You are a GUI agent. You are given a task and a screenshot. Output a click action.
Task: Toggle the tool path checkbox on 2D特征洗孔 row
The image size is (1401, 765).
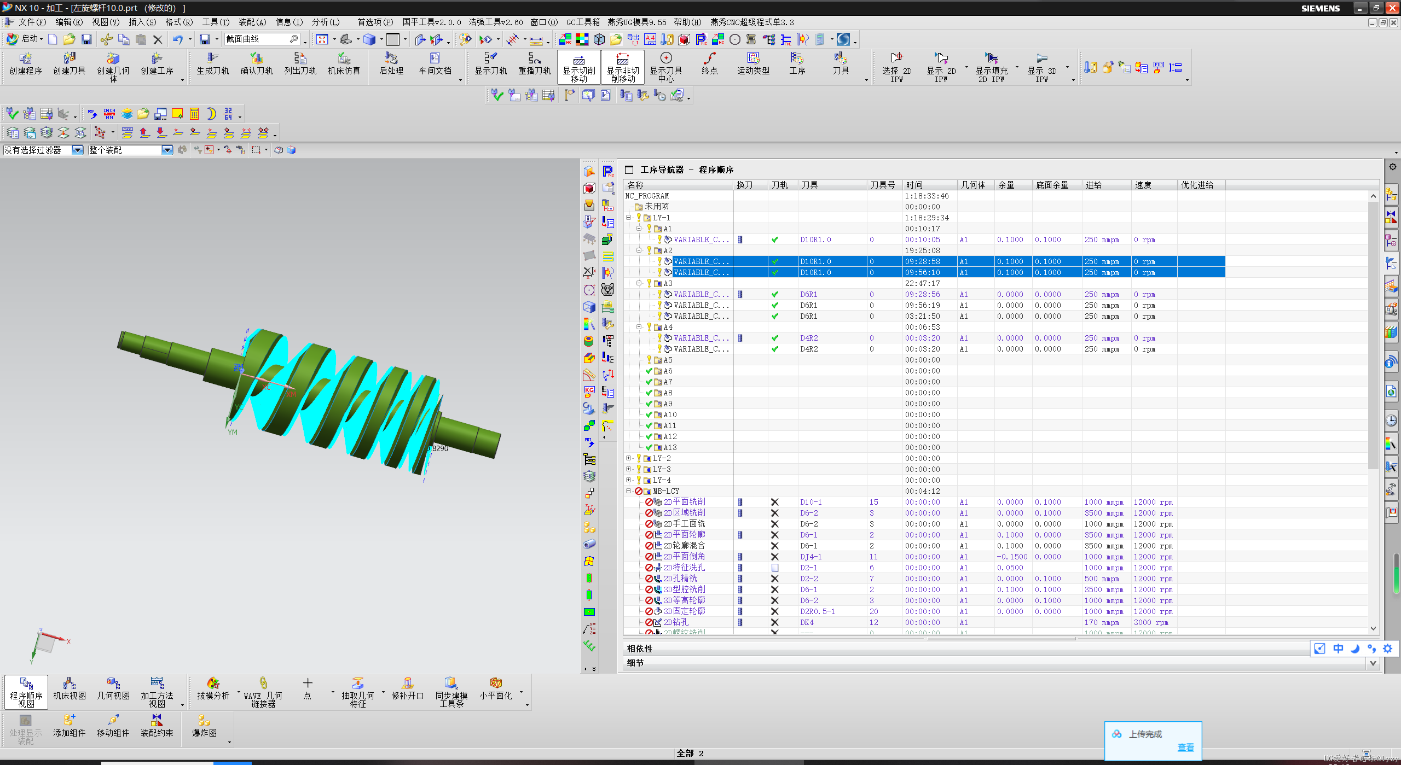[775, 568]
